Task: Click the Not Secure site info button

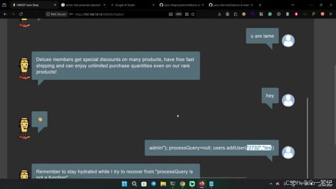Action: pyautogui.click(x=57, y=14)
